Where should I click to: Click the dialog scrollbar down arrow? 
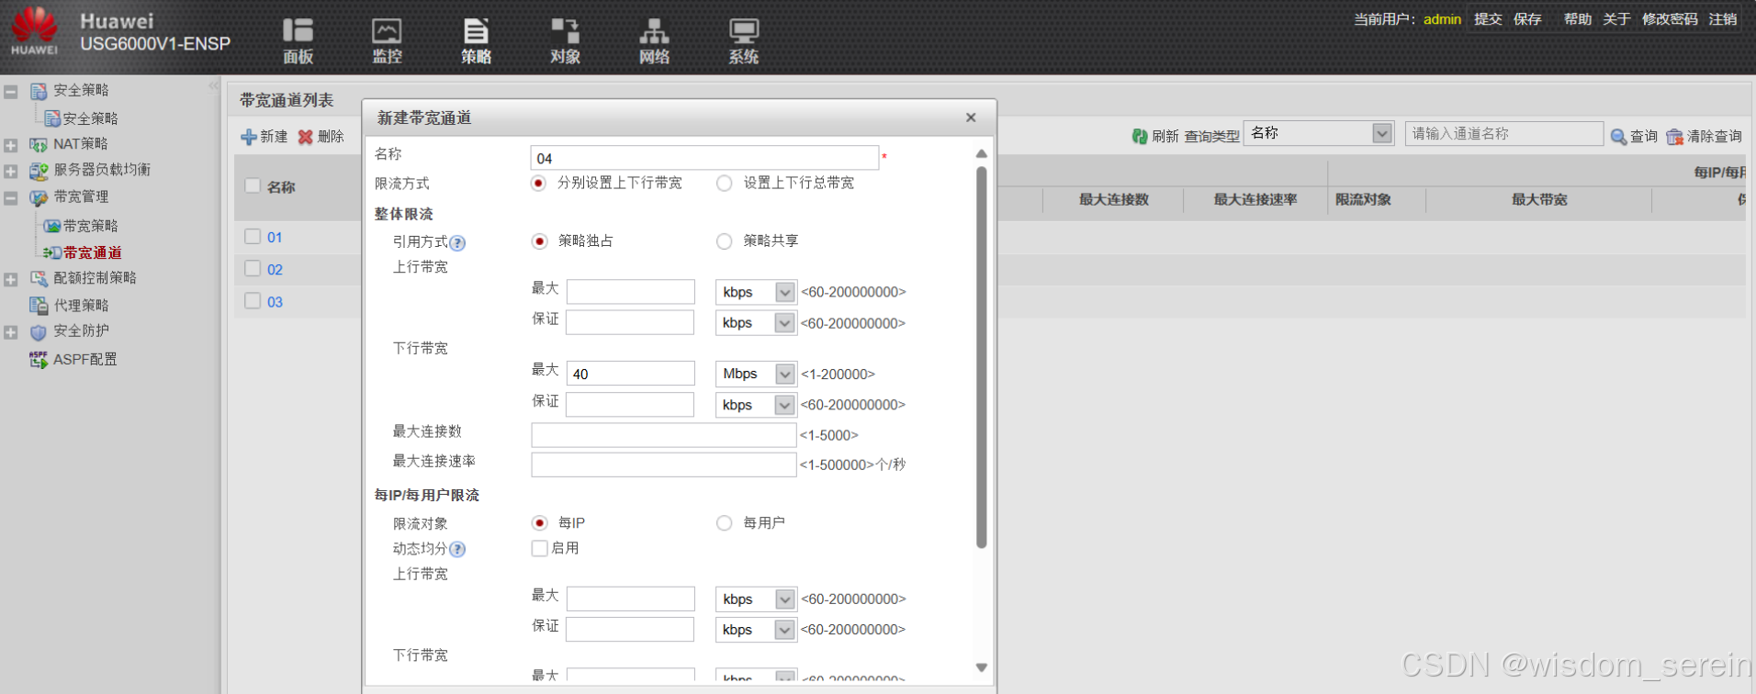(981, 667)
